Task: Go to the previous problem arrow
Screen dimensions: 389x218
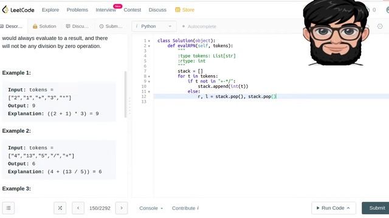Action: tap(78, 208)
